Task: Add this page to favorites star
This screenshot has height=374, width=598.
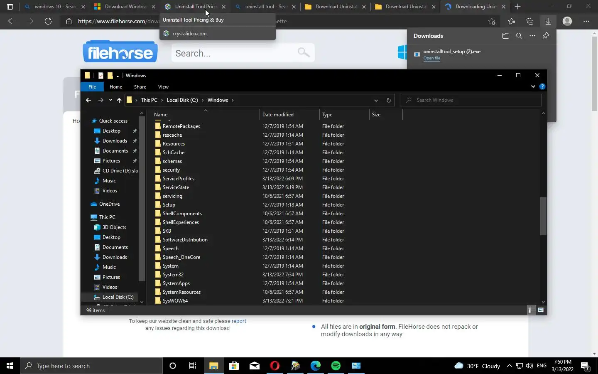Action: coord(492,21)
